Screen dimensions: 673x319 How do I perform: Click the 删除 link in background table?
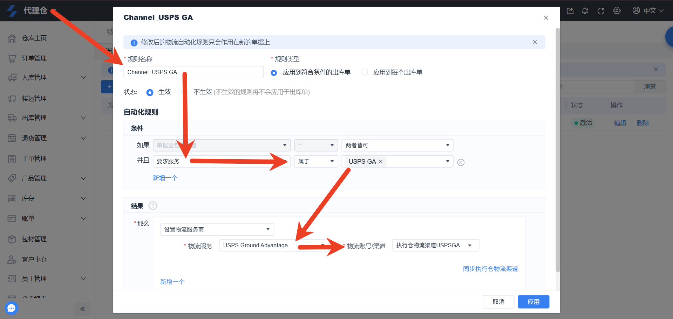tap(643, 123)
